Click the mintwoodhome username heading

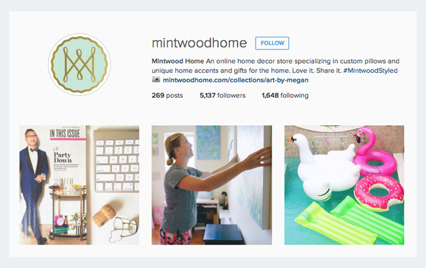pos(199,43)
